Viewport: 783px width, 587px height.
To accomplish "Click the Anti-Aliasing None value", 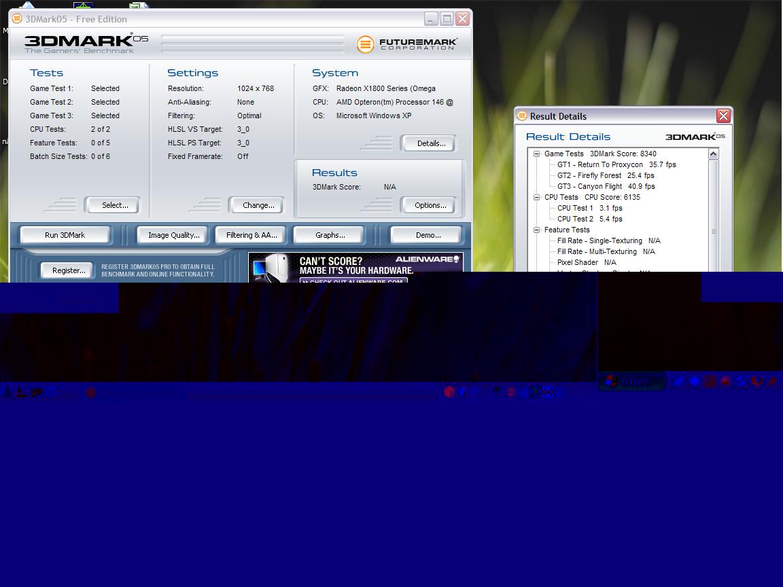I will click(245, 102).
